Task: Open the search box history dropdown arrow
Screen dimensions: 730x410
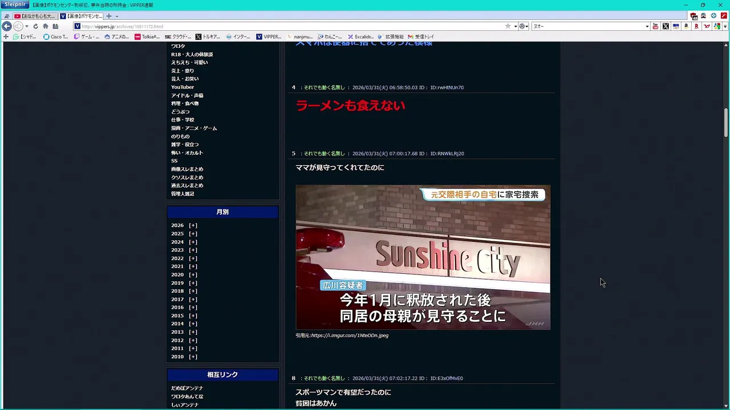Action: [x=647, y=26]
